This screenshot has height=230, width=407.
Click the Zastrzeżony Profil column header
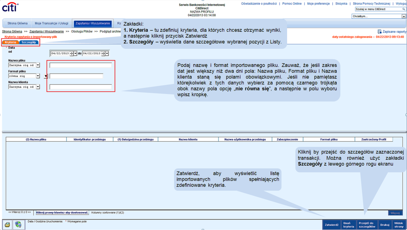click(x=374, y=139)
